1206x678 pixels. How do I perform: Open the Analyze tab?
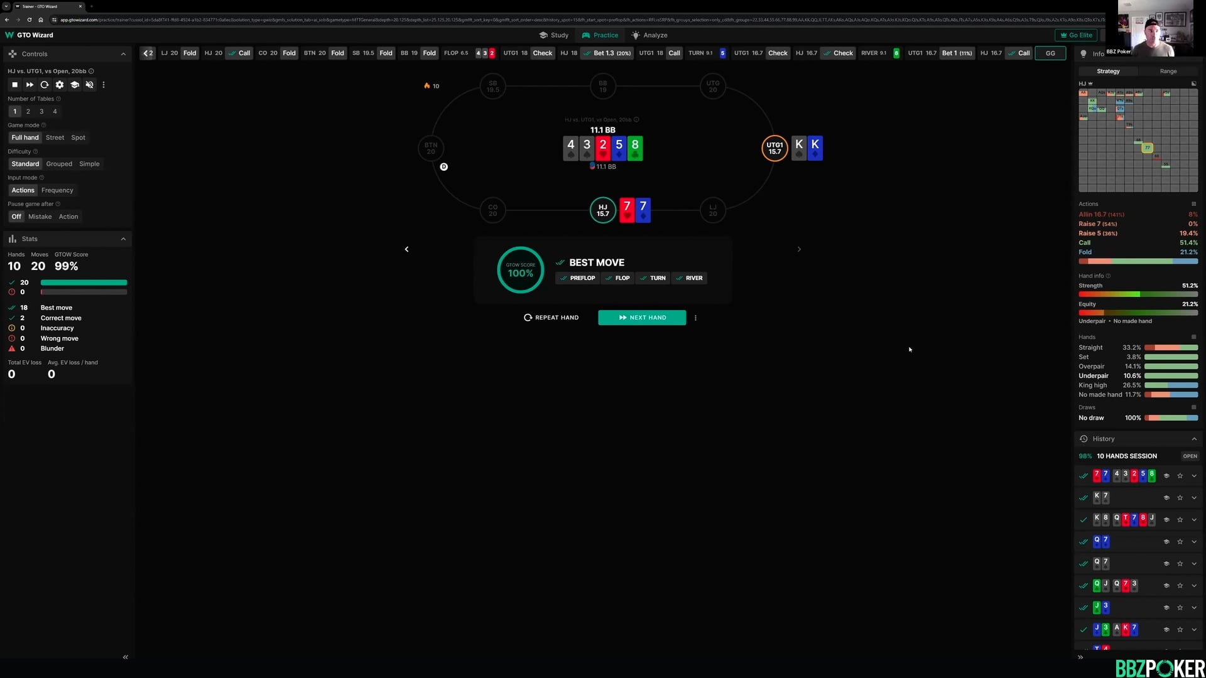pyautogui.click(x=649, y=35)
